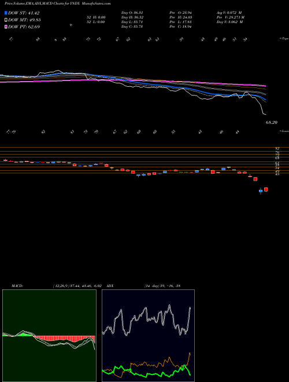Select the 'DOW ST: 41.42' label

[x=24, y=13]
